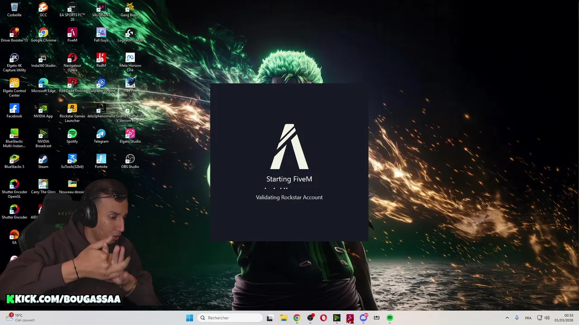The width and height of the screenshot is (579, 325).
Task: Switch to OBS Studio in taskbar
Action: coord(310,318)
